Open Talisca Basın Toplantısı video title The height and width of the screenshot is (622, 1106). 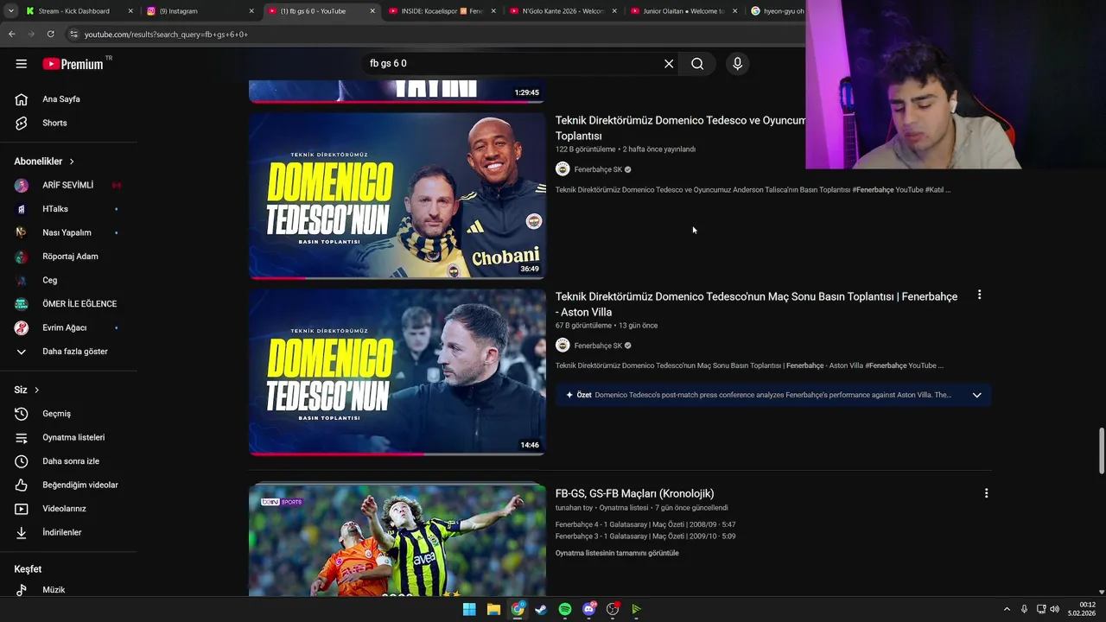[x=680, y=128]
